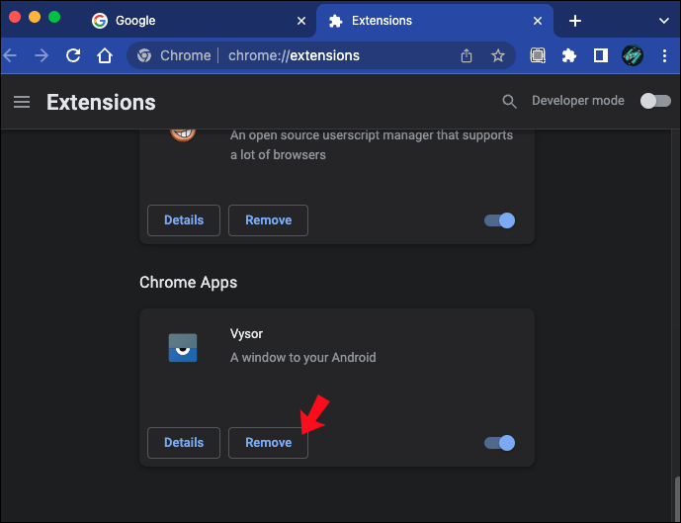Image resolution: width=681 pixels, height=523 pixels.
Task: Open Details for Vysor
Action: coord(184,443)
